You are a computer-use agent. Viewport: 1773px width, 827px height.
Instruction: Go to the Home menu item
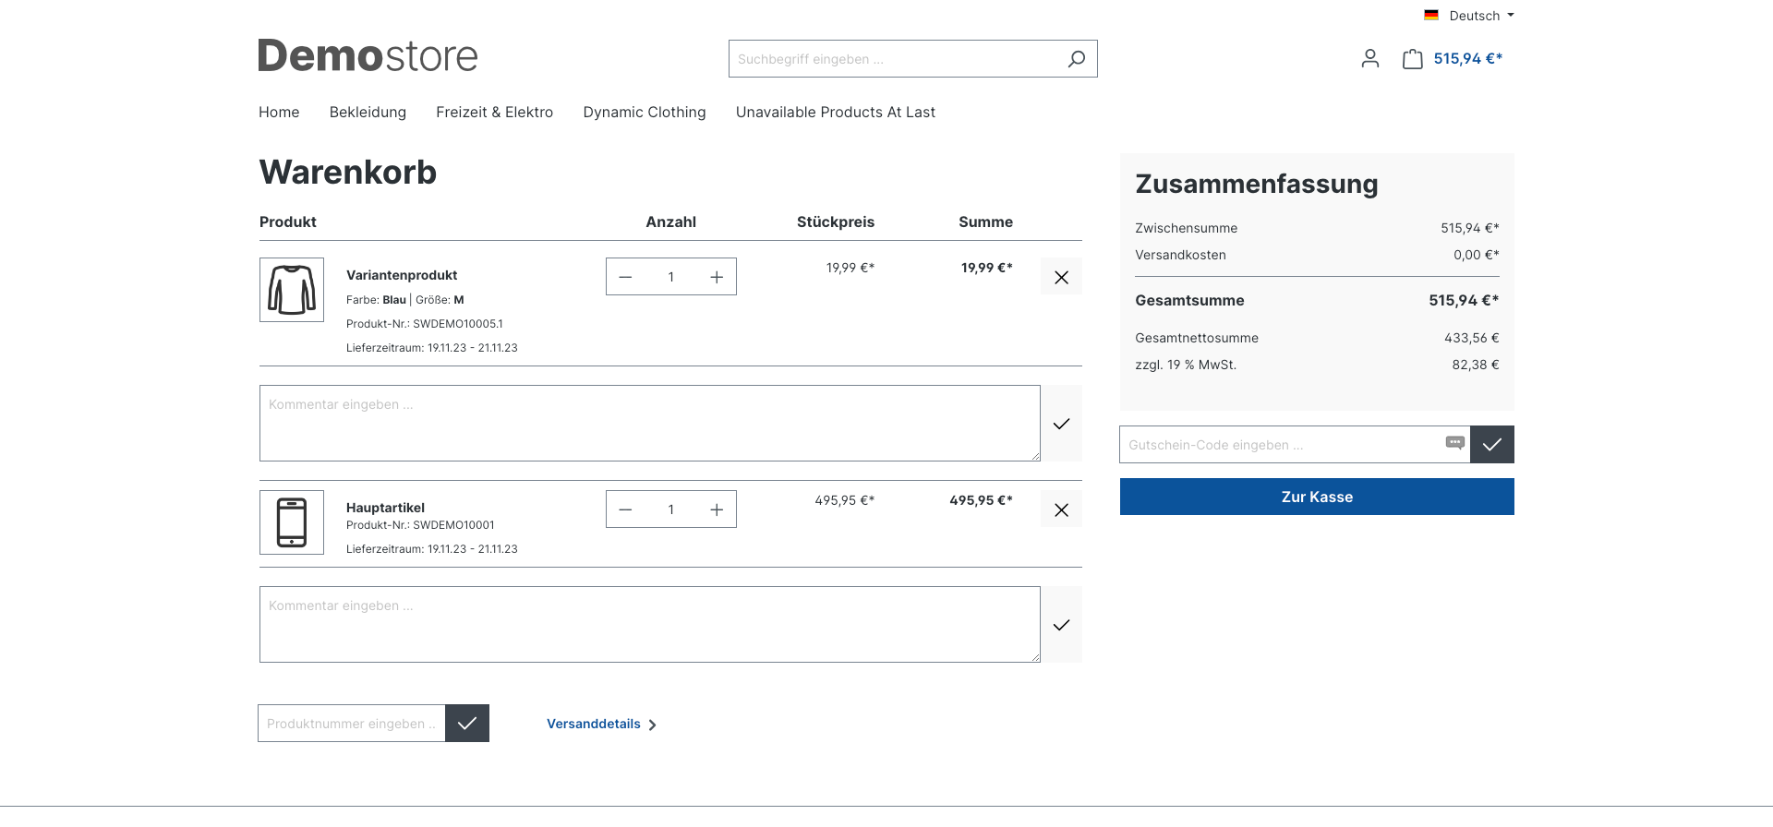[279, 113]
